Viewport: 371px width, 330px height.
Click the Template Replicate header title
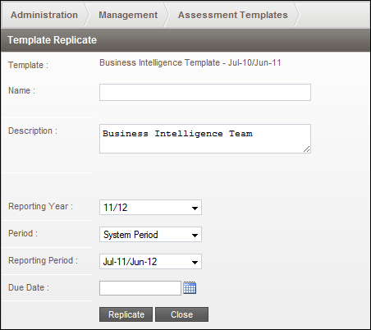click(52, 40)
